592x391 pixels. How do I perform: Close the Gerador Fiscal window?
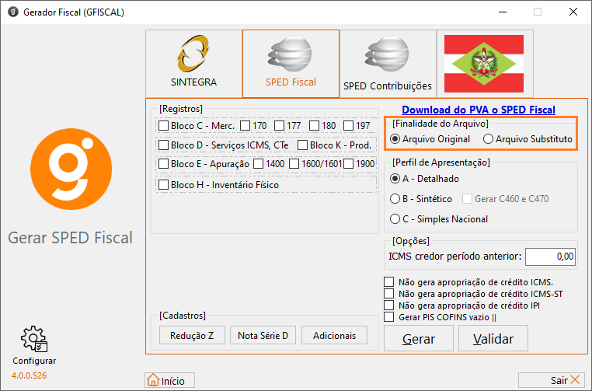click(x=573, y=12)
